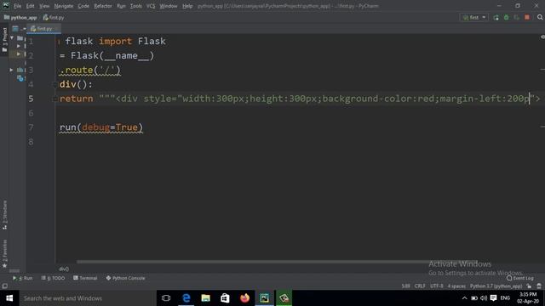Expand the highlighted second subfolder in tree
This screenshot has height=306, width=545.
coord(19,54)
